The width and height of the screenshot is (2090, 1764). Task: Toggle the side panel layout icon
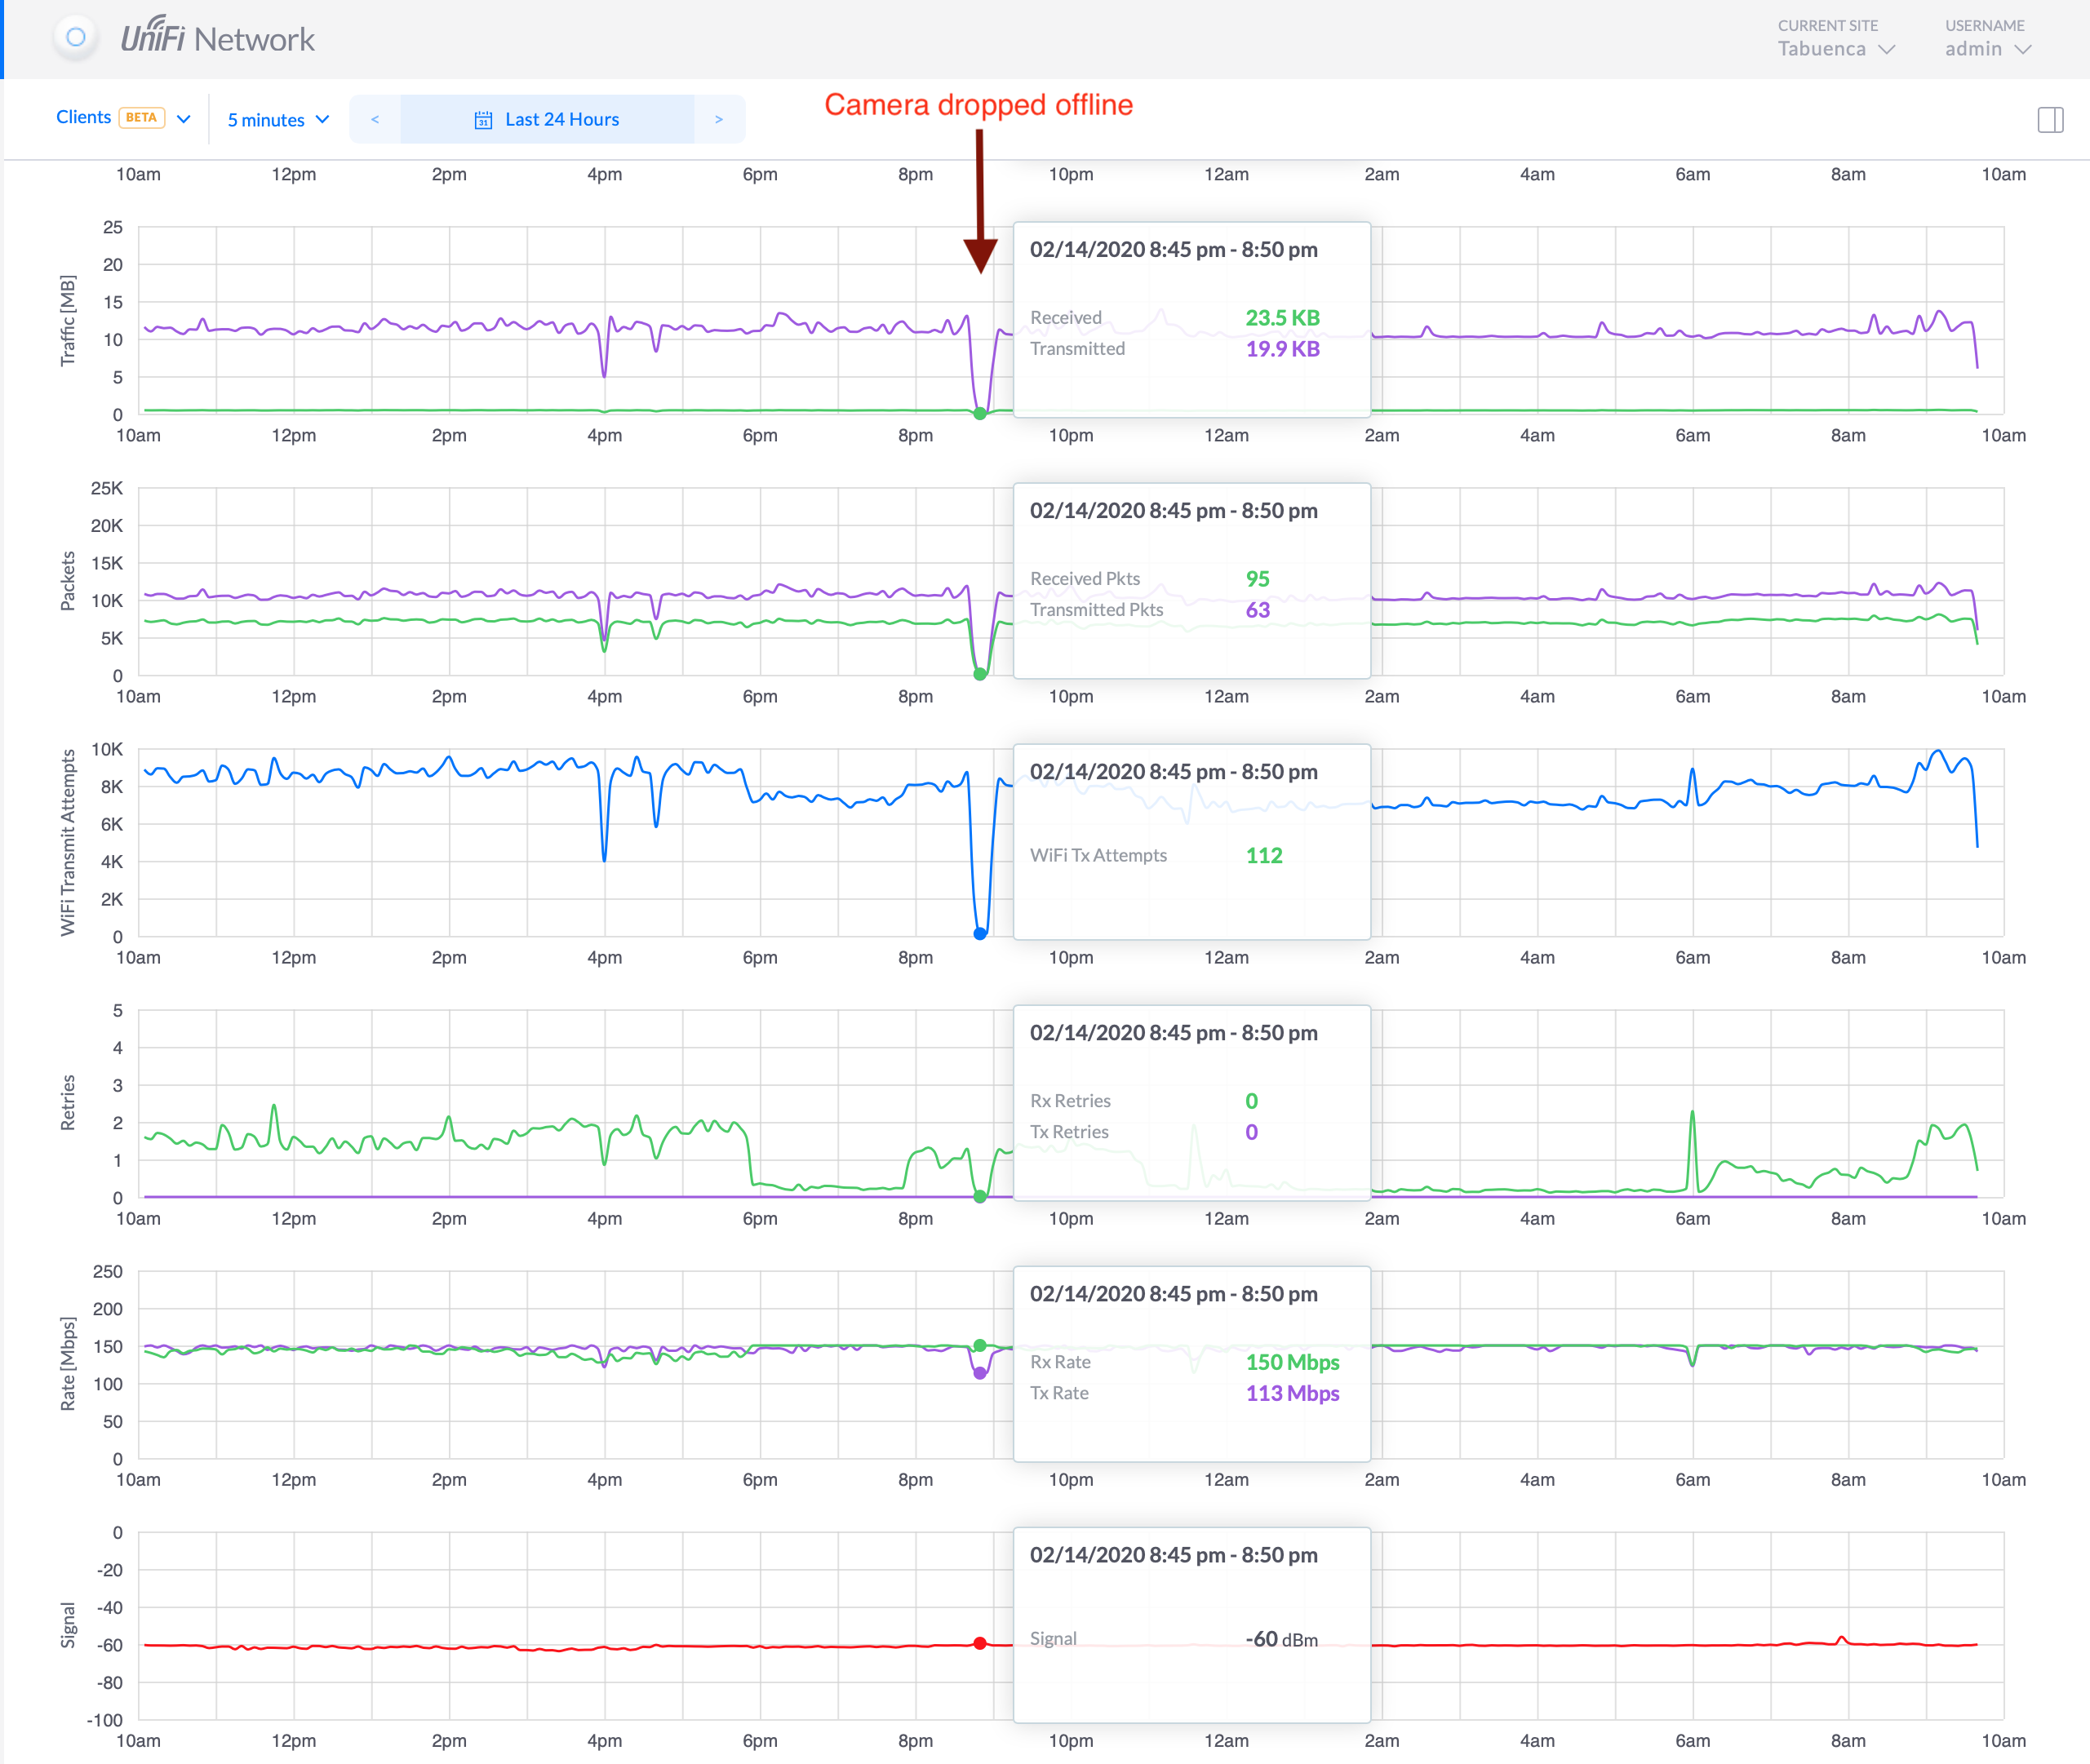coord(2050,120)
